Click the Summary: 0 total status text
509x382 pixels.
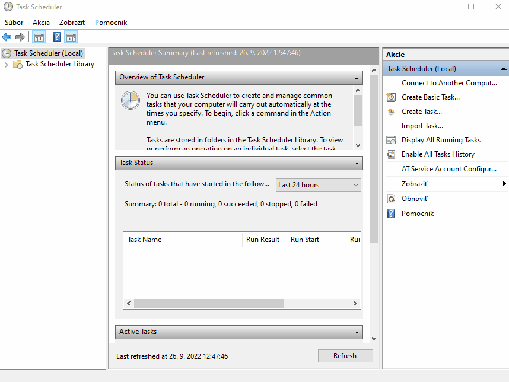tap(221, 204)
